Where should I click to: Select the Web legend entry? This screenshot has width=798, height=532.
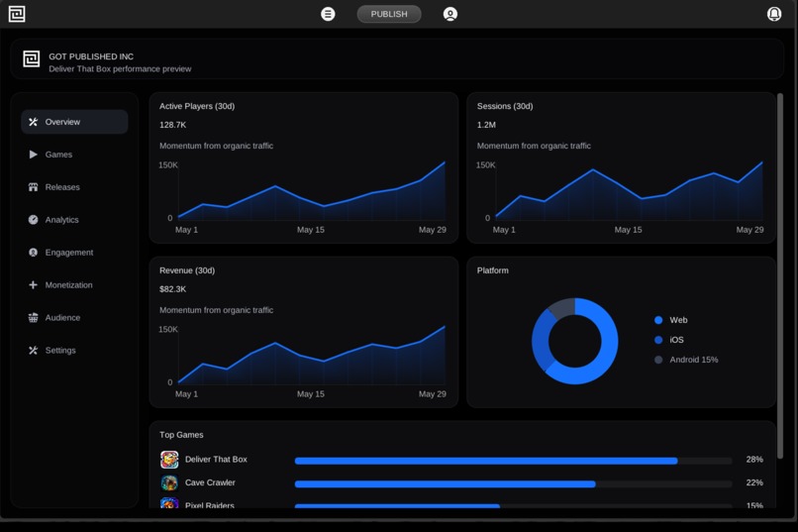[x=670, y=320]
